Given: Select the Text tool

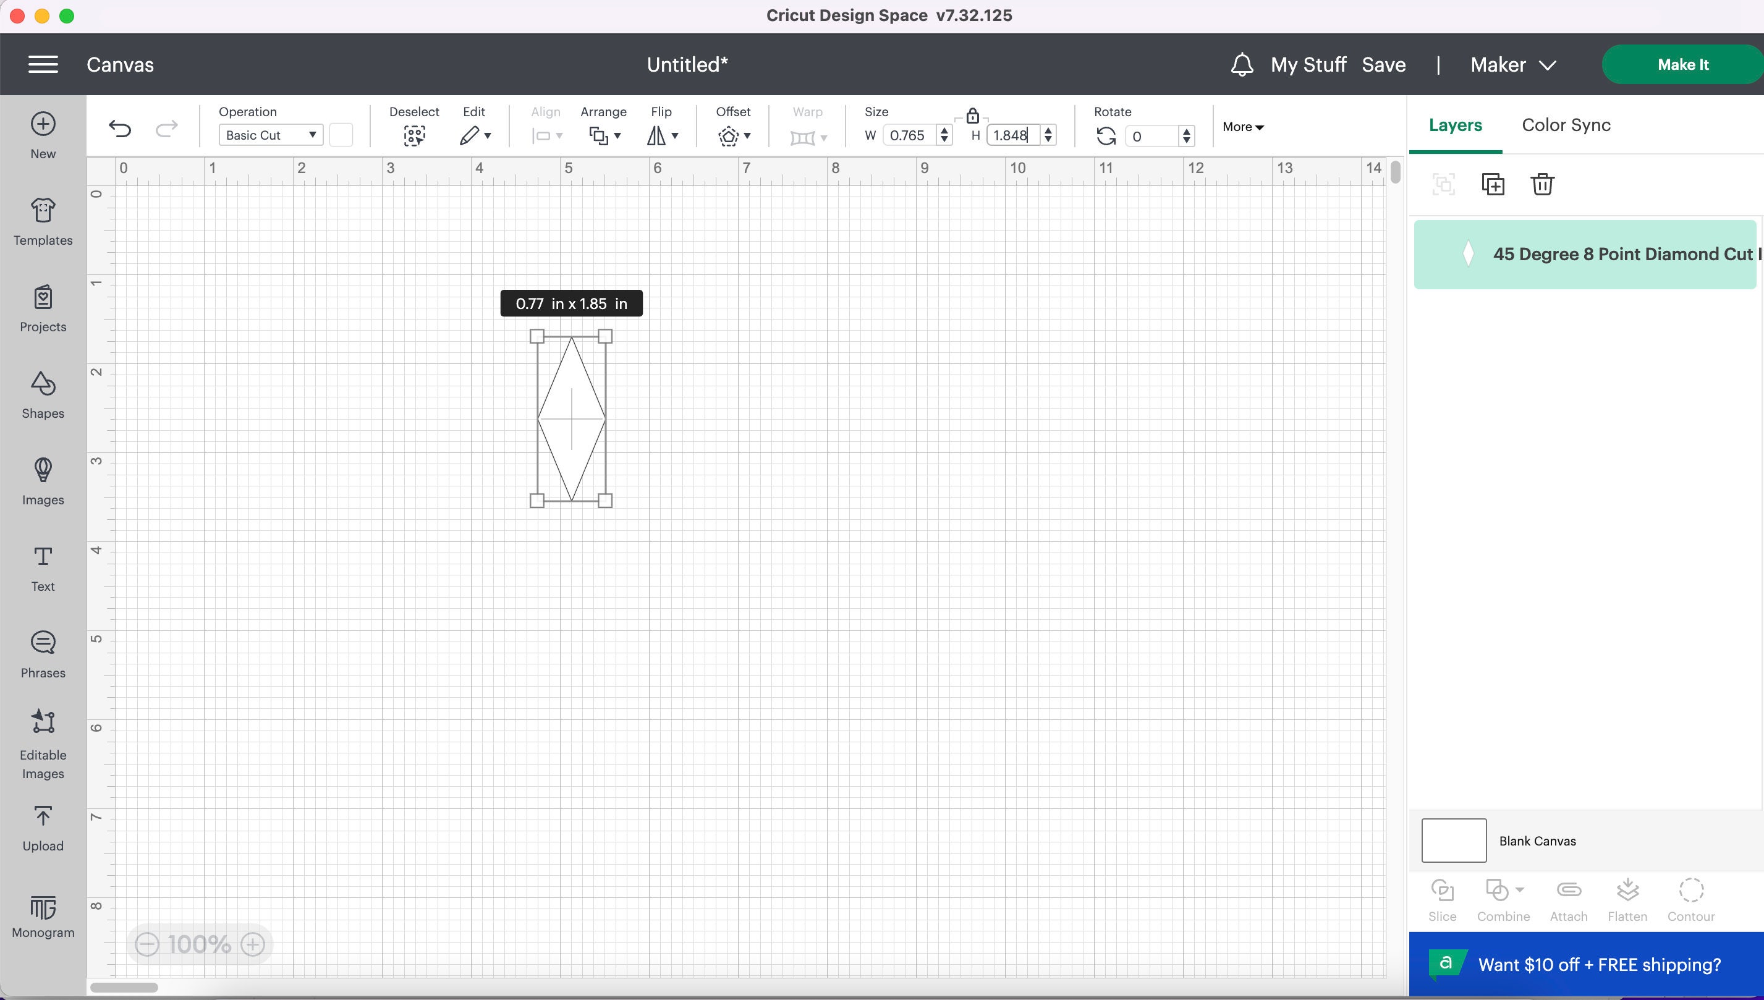Looking at the screenshot, I should 43,567.
